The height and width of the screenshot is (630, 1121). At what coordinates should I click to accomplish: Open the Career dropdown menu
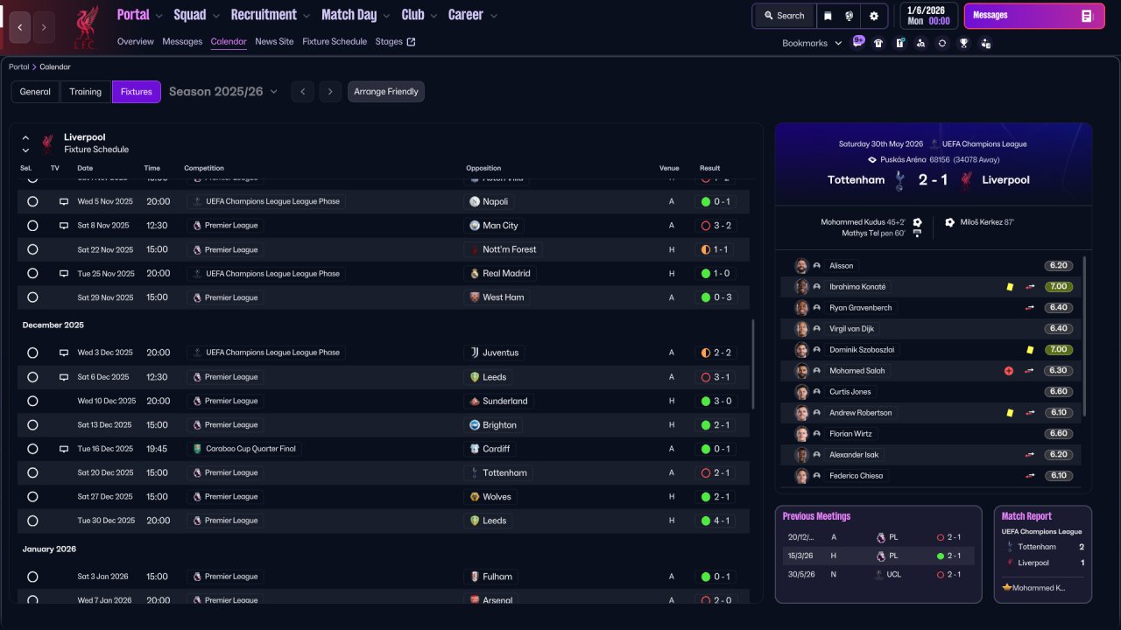[473, 15]
